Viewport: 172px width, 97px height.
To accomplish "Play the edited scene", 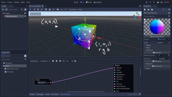I will click(x=158, y=2).
